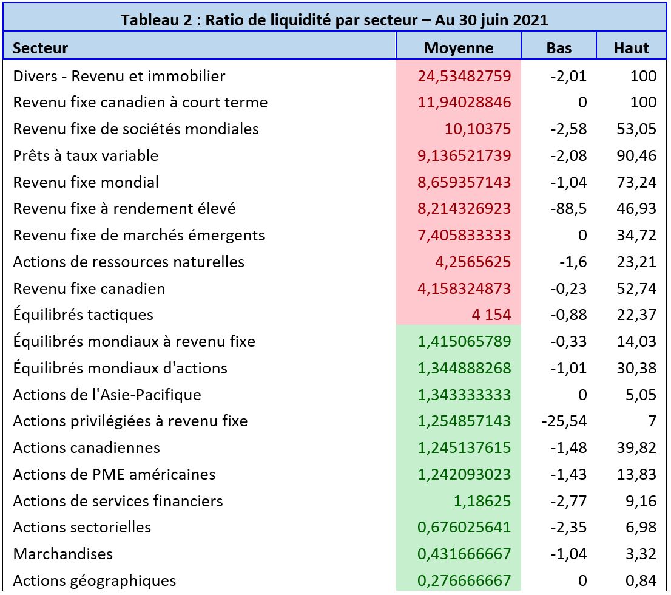This screenshot has height=595, width=671.
Task: Click the 'Équilibrés tactiques' row label
Action: click(x=83, y=315)
